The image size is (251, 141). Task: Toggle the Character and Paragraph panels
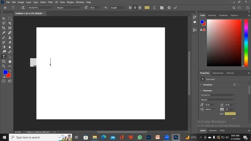[162, 8]
